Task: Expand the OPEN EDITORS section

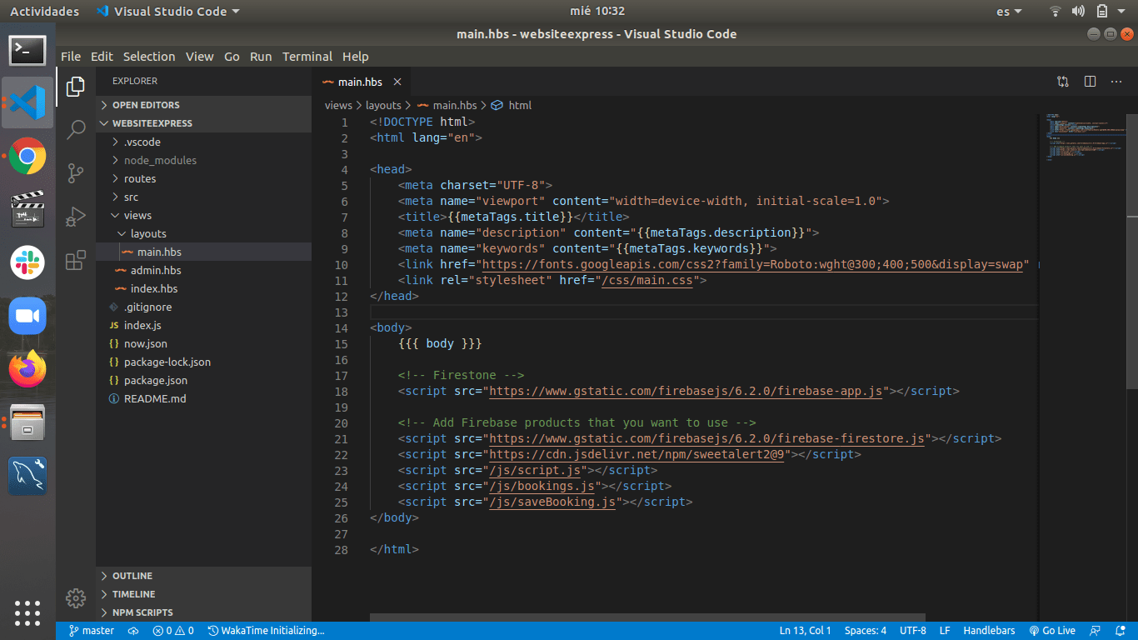Action: pos(146,105)
